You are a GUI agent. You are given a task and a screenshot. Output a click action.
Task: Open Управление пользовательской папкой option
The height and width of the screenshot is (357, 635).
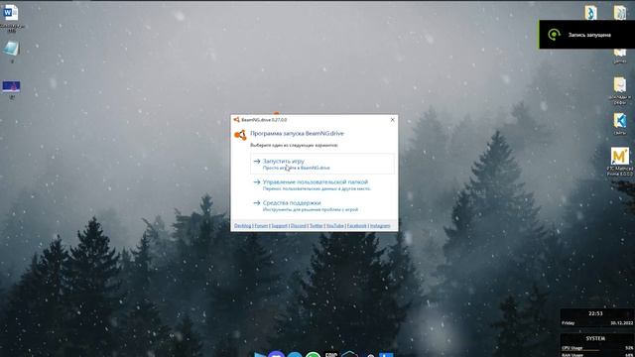click(x=322, y=185)
